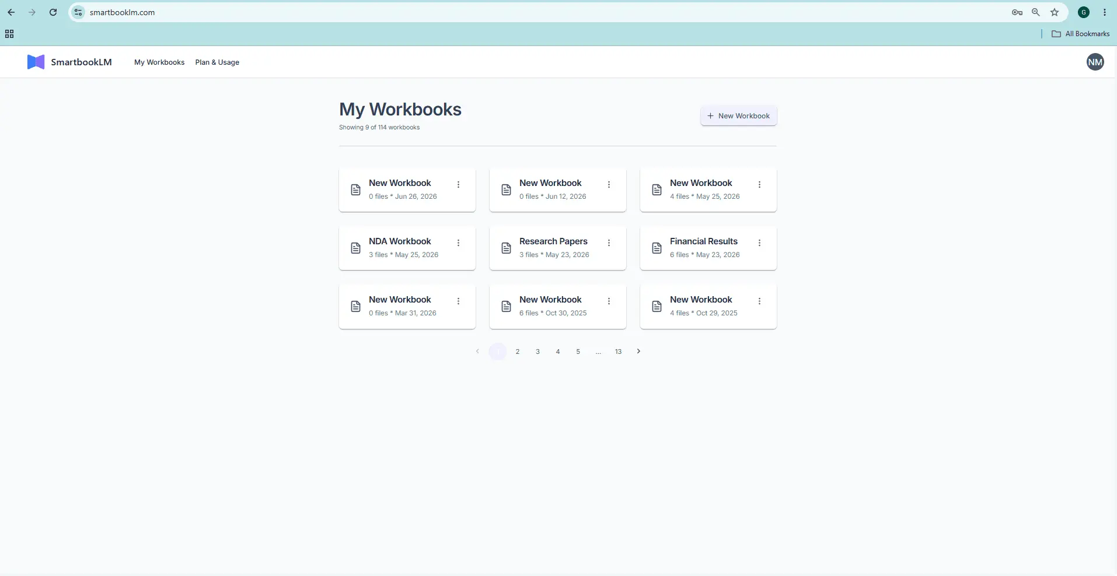The width and height of the screenshot is (1117, 576).
Task: Click previous page left chevron
Action: coord(477,351)
